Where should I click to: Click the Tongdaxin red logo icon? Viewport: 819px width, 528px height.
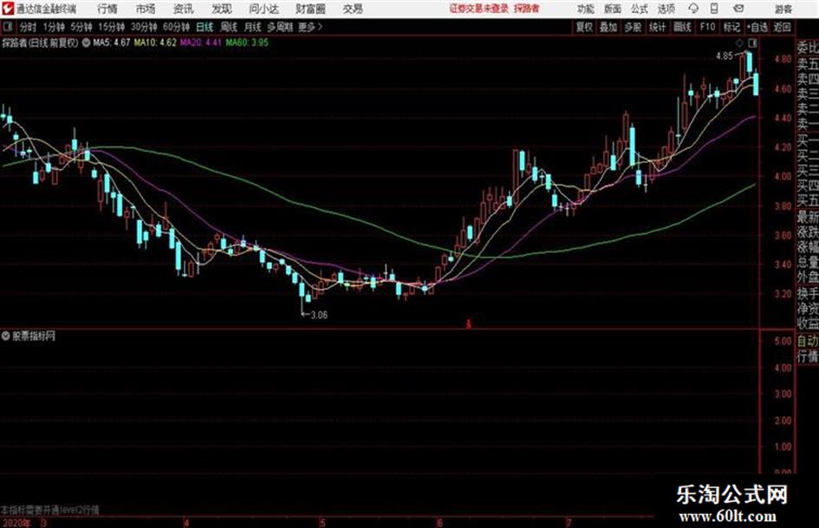coord(7,9)
